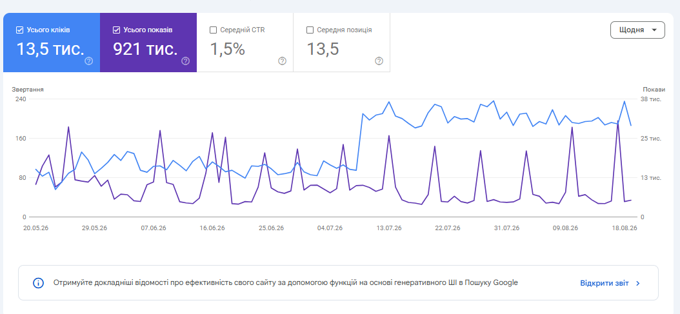This screenshot has height=314, width=680.
Task: Uncheck the Усього кліків checkbox
Action: pyautogui.click(x=19, y=30)
